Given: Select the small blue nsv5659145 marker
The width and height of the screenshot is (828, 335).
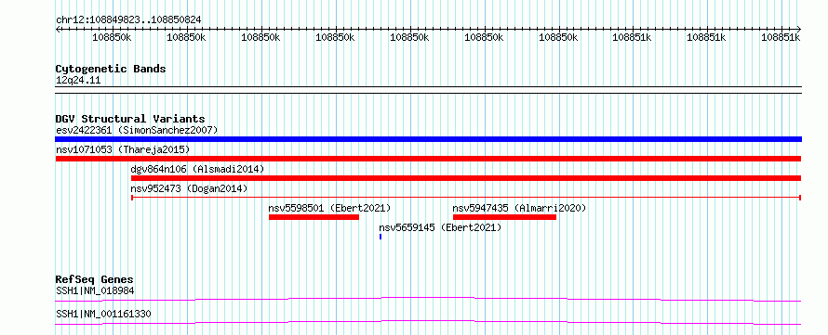Looking at the screenshot, I should pyautogui.click(x=381, y=237).
